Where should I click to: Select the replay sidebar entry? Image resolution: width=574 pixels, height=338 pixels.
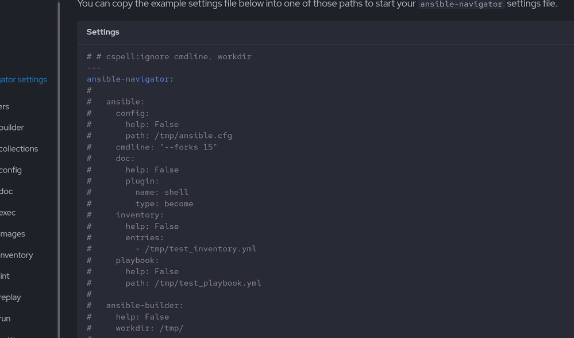coord(10,298)
